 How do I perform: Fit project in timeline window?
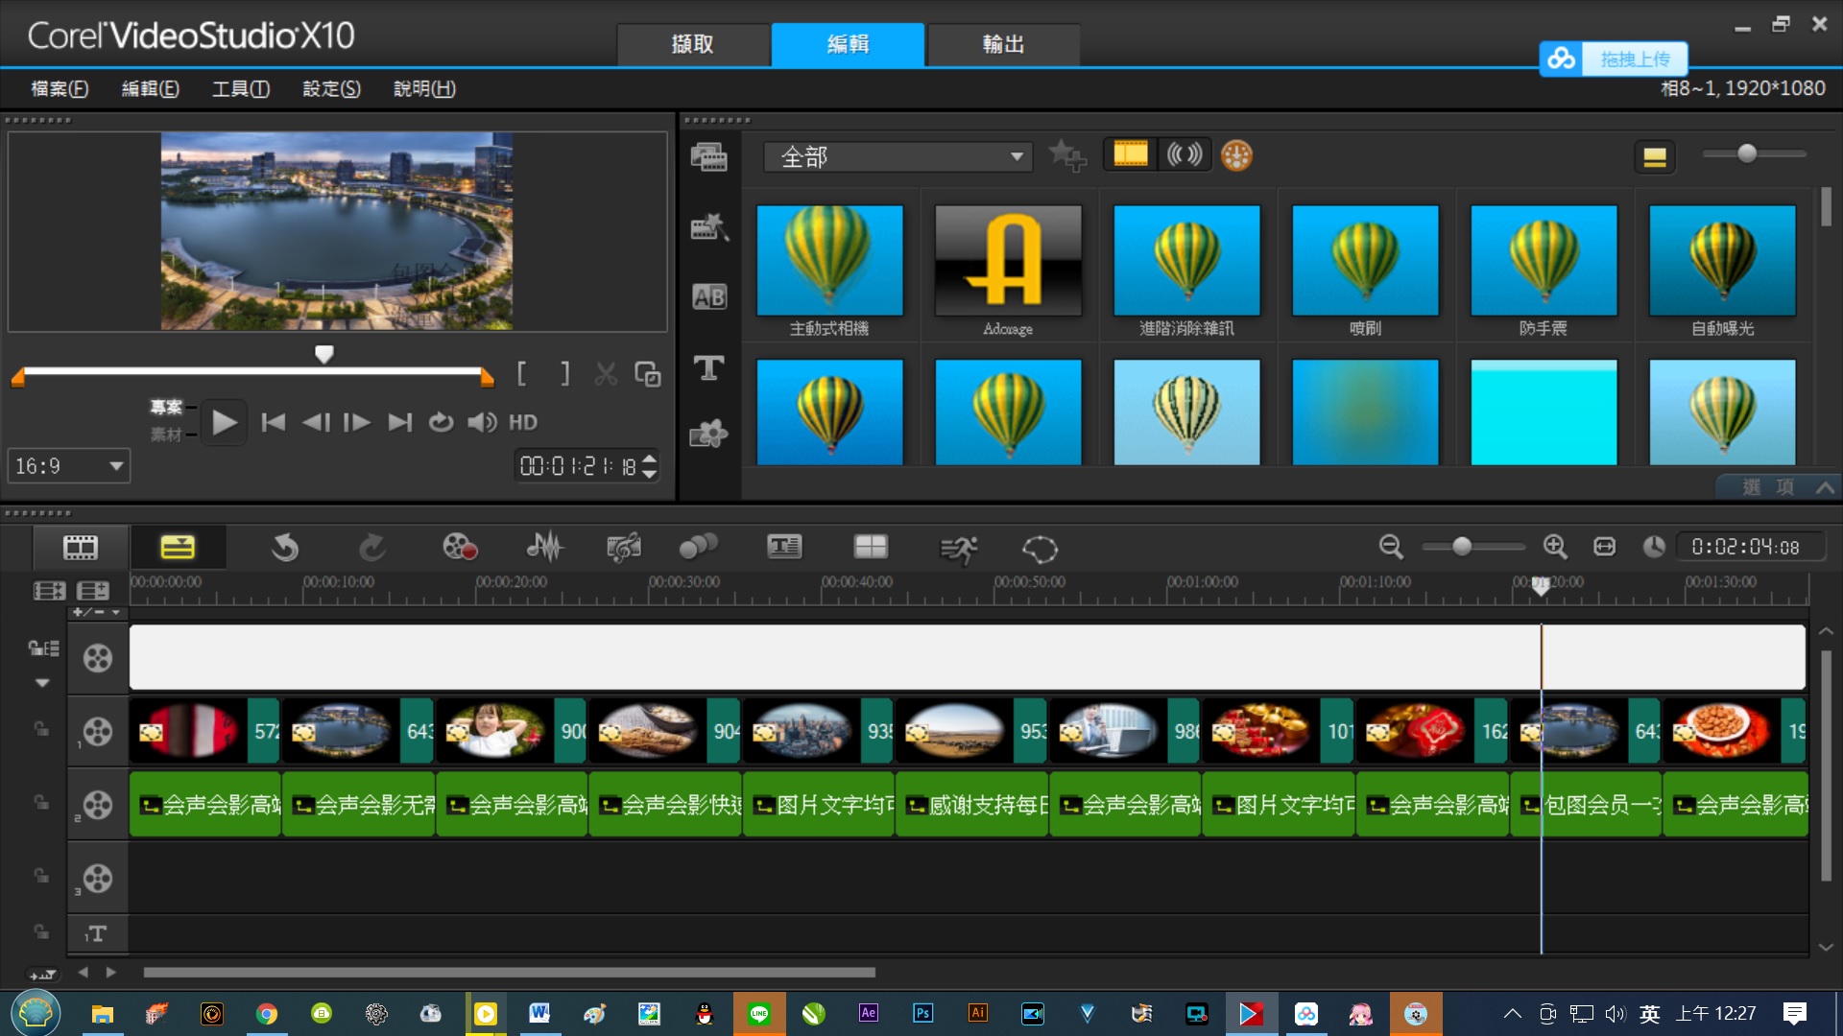(1605, 547)
